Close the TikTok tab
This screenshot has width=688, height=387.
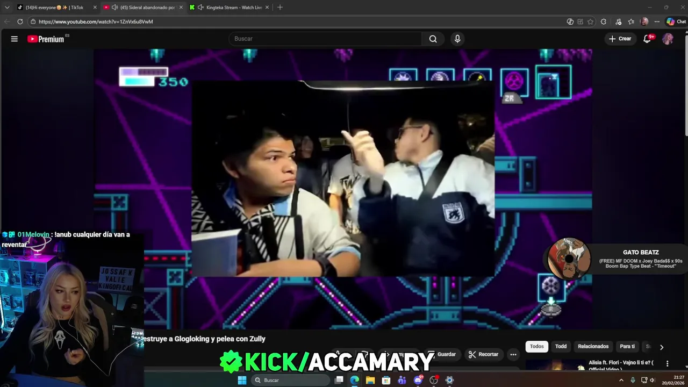[x=95, y=8]
